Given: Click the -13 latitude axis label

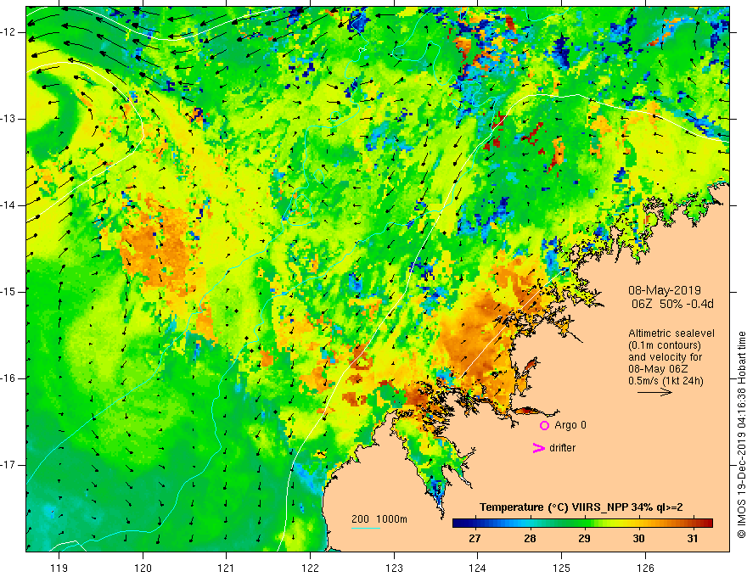Looking at the screenshot, I should pyautogui.click(x=9, y=119).
